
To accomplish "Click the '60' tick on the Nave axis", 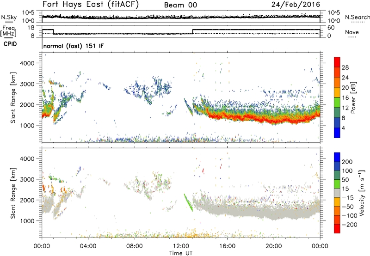I will [x=331, y=28].
